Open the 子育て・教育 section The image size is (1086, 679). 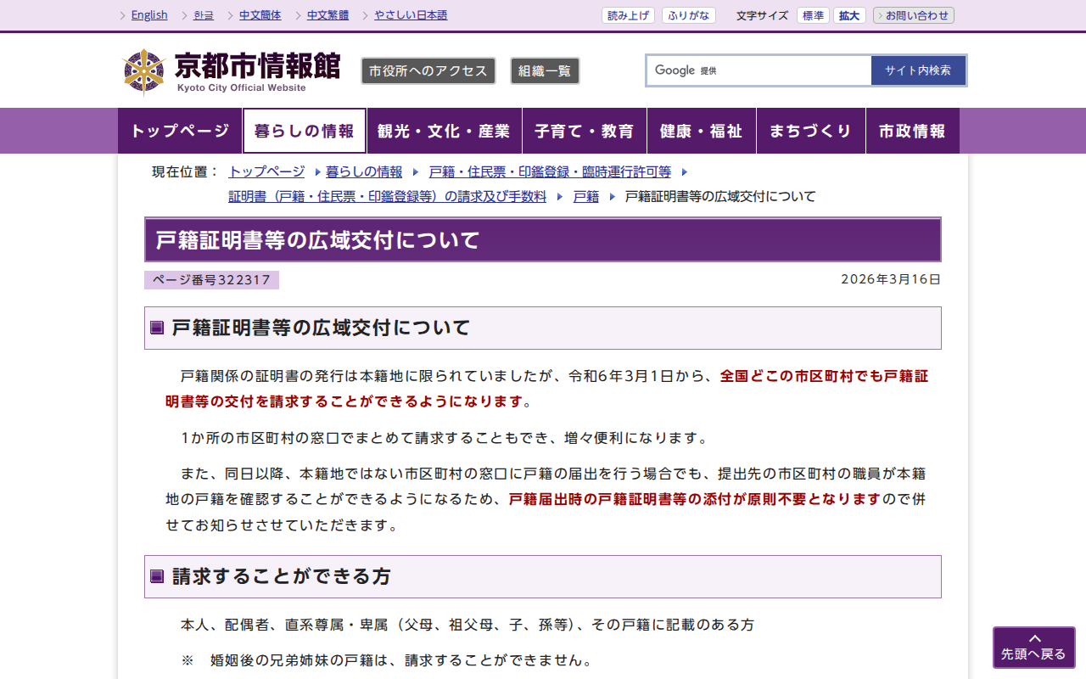click(x=585, y=131)
